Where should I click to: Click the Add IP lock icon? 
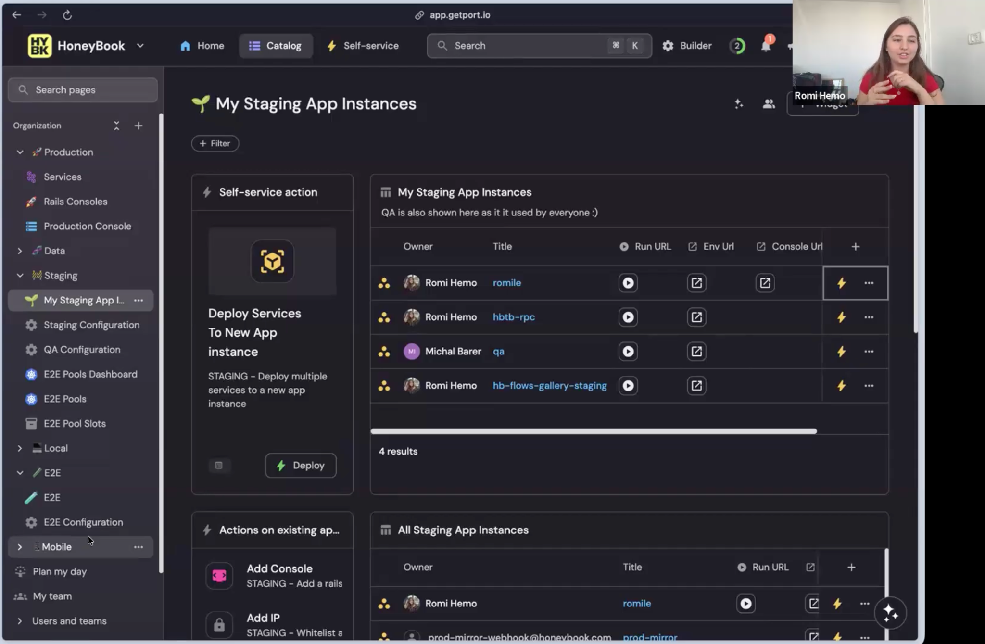point(219,625)
